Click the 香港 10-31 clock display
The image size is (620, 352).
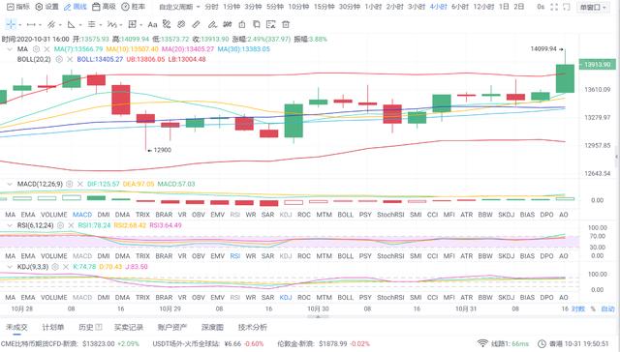574,343
